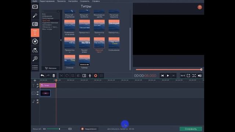Click the trash Delete icon
The image size is (235, 132).
click(54, 76)
